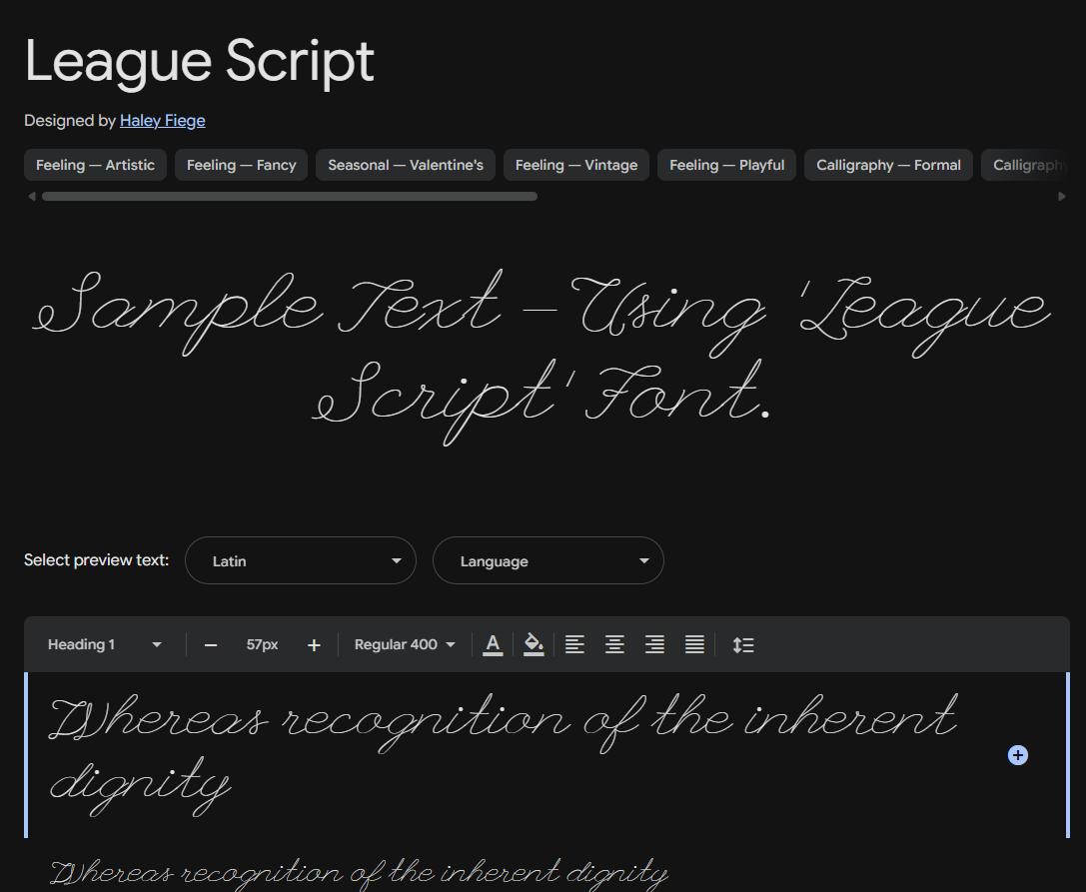The image size is (1086, 892).
Task: Click the horizontal tag scrollbar thumb
Action: (290, 197)
